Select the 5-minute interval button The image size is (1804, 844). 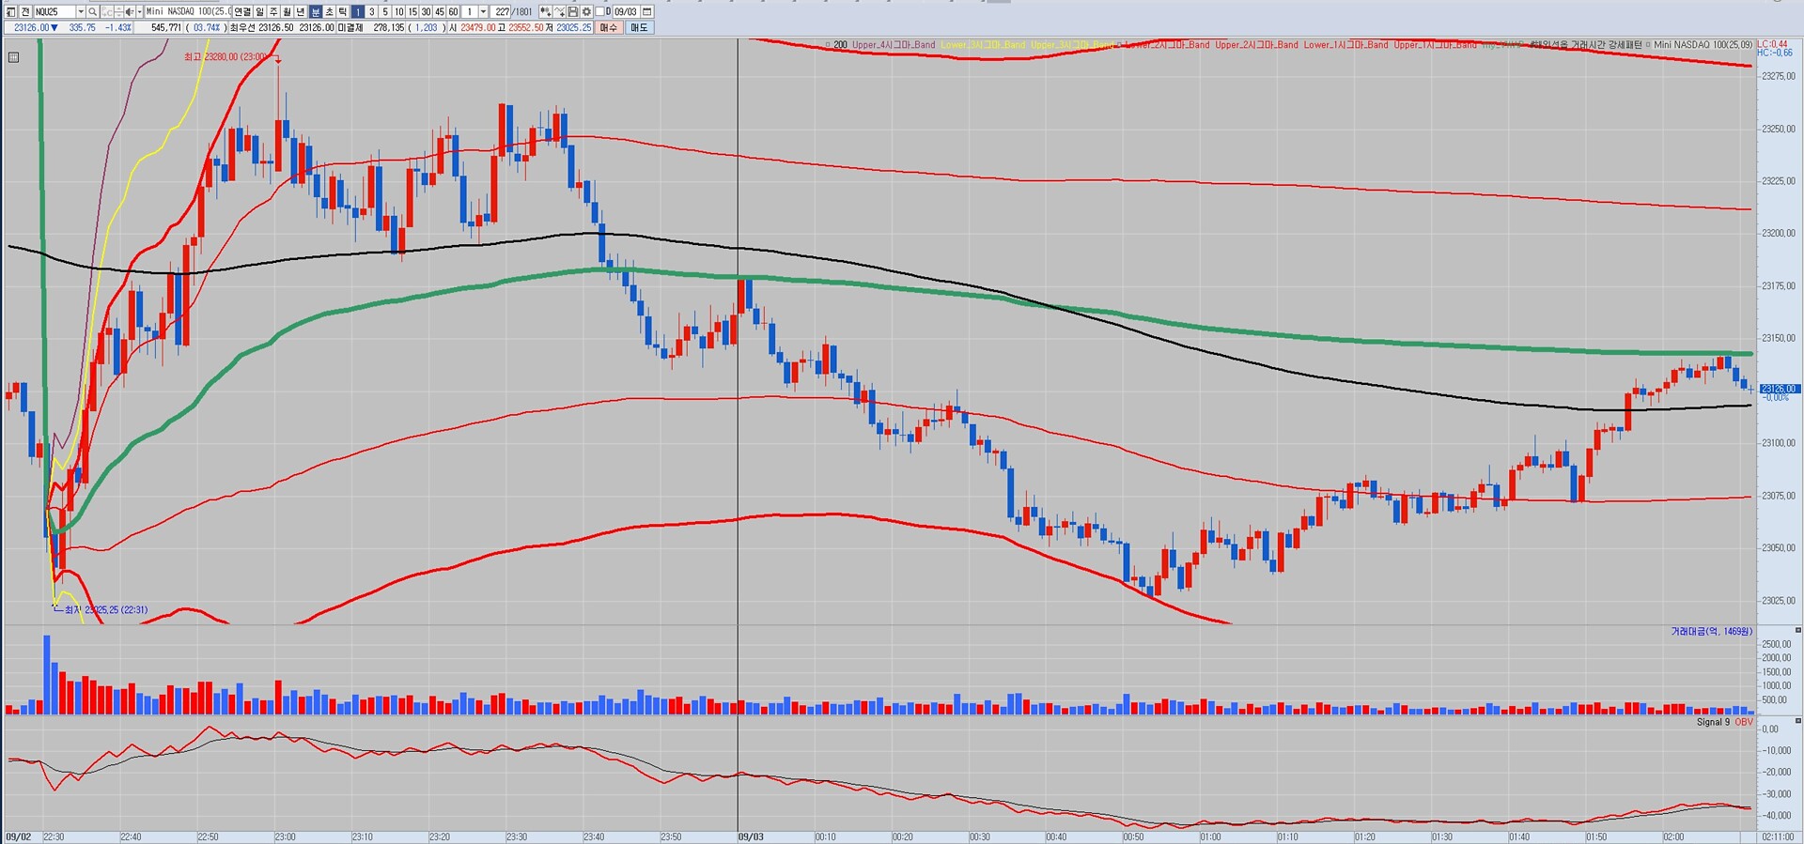(x=384, y=12)
